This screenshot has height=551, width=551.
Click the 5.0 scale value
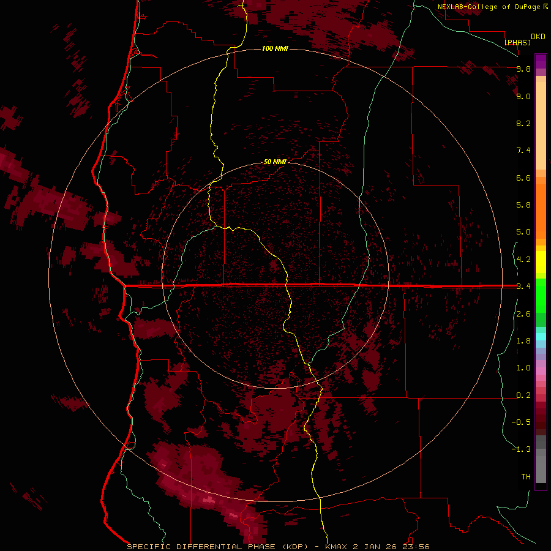(523, 232)
